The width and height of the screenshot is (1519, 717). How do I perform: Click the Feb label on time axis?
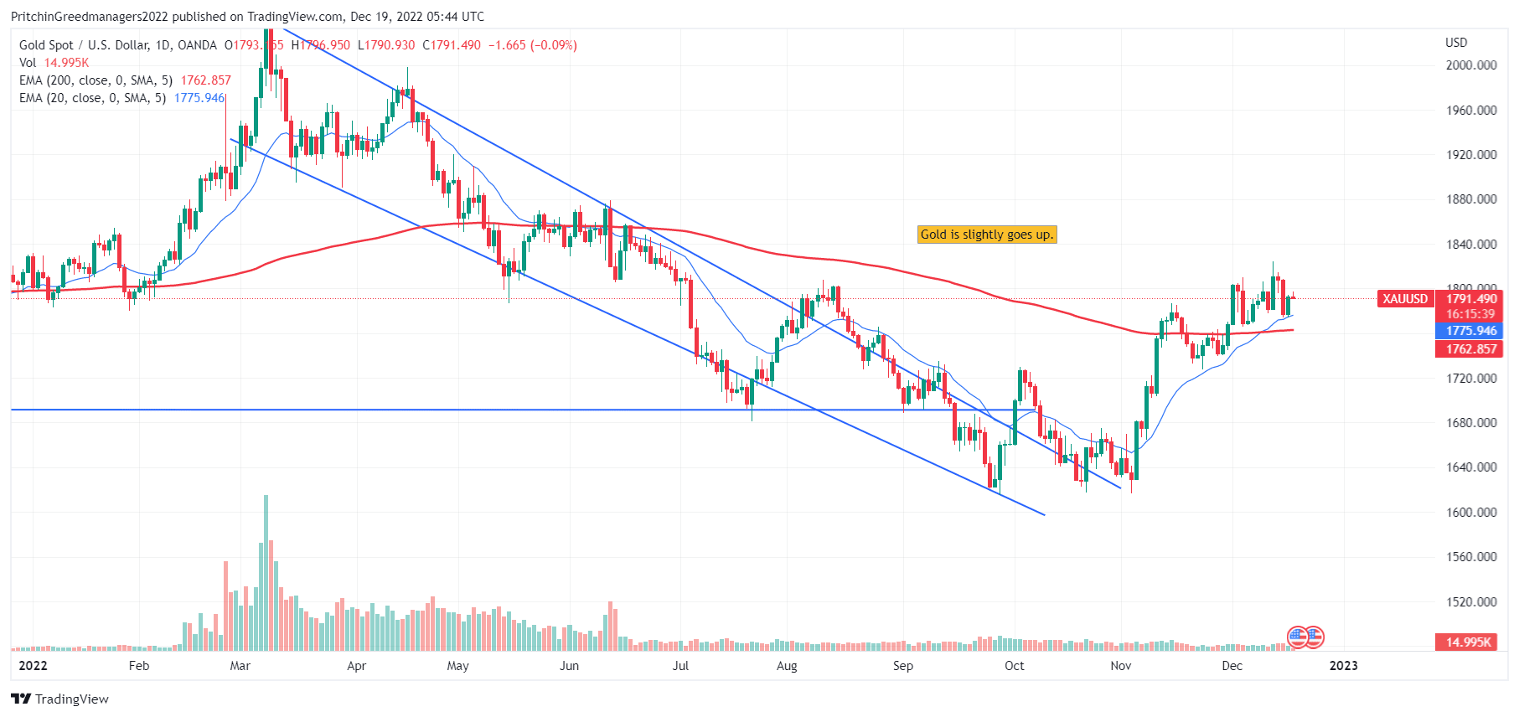coord(139,666)
